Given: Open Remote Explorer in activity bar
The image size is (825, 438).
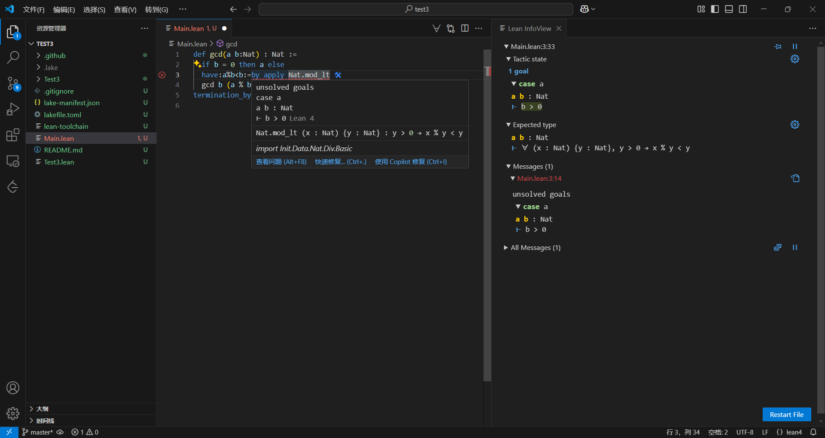Looking at the screenshot, I should (13, 161).
